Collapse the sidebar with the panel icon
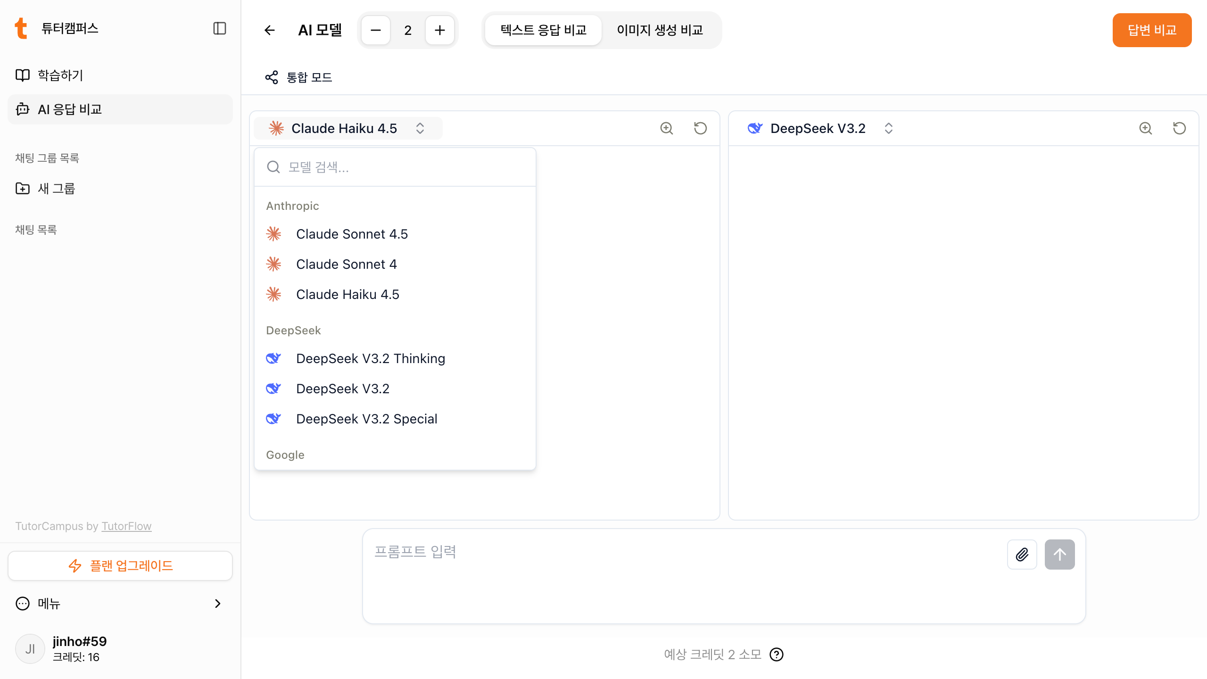The height and width of the screenshot is (679, 1207). point(220,28)
